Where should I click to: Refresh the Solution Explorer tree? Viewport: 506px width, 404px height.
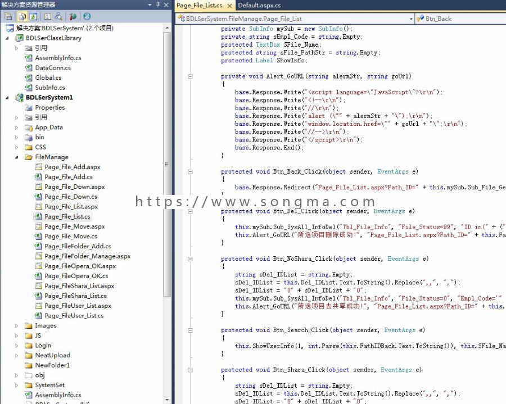pos(33,16)
